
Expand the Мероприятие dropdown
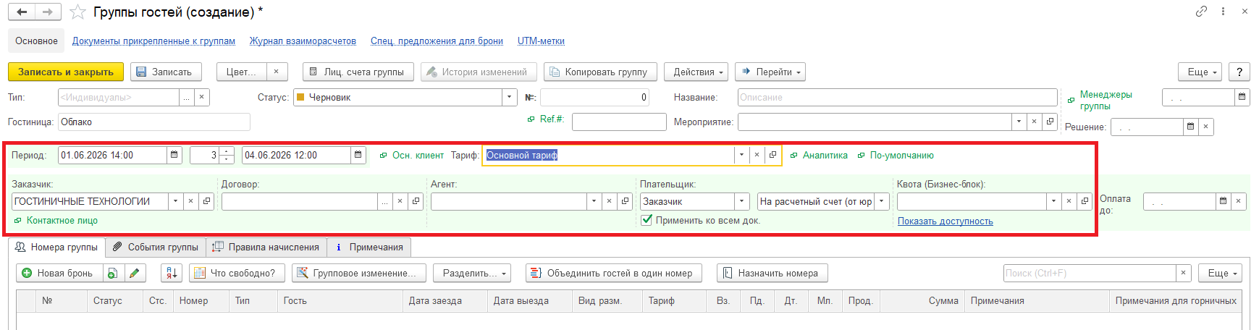click(x=1019, y=122)
